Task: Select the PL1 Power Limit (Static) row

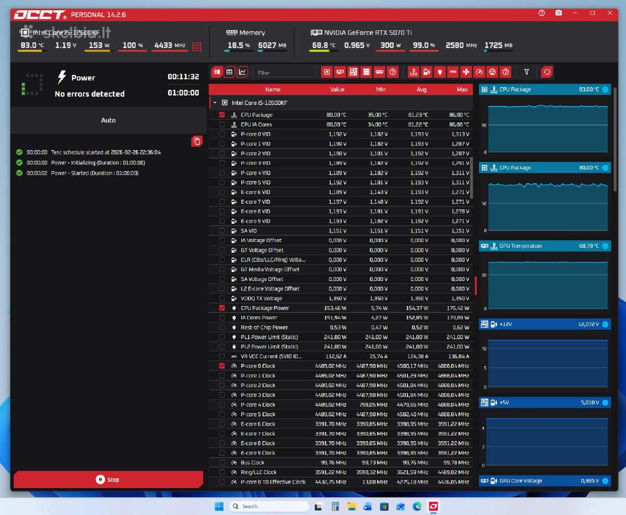Action: pos(340,337)
